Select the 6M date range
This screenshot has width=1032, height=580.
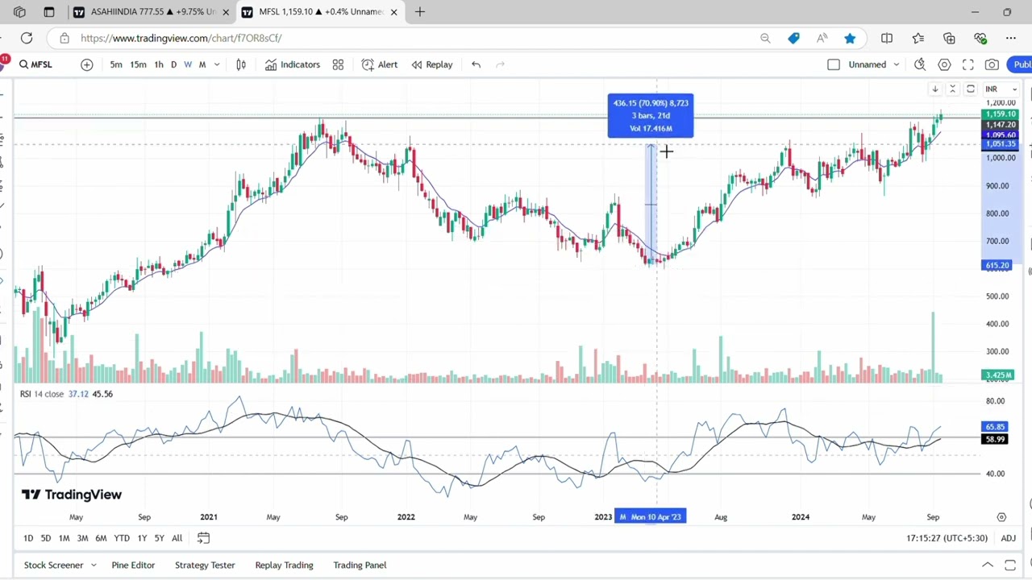[101, 538]
